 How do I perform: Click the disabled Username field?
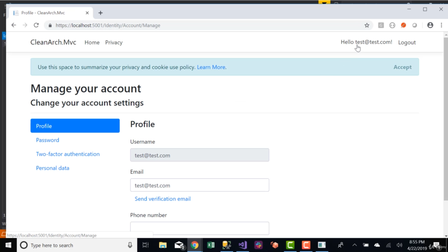200,155
